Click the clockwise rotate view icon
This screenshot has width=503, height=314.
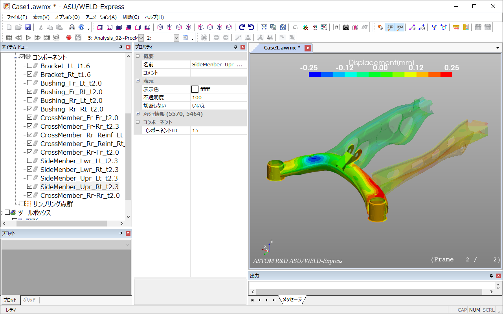[x=242, y=27]
